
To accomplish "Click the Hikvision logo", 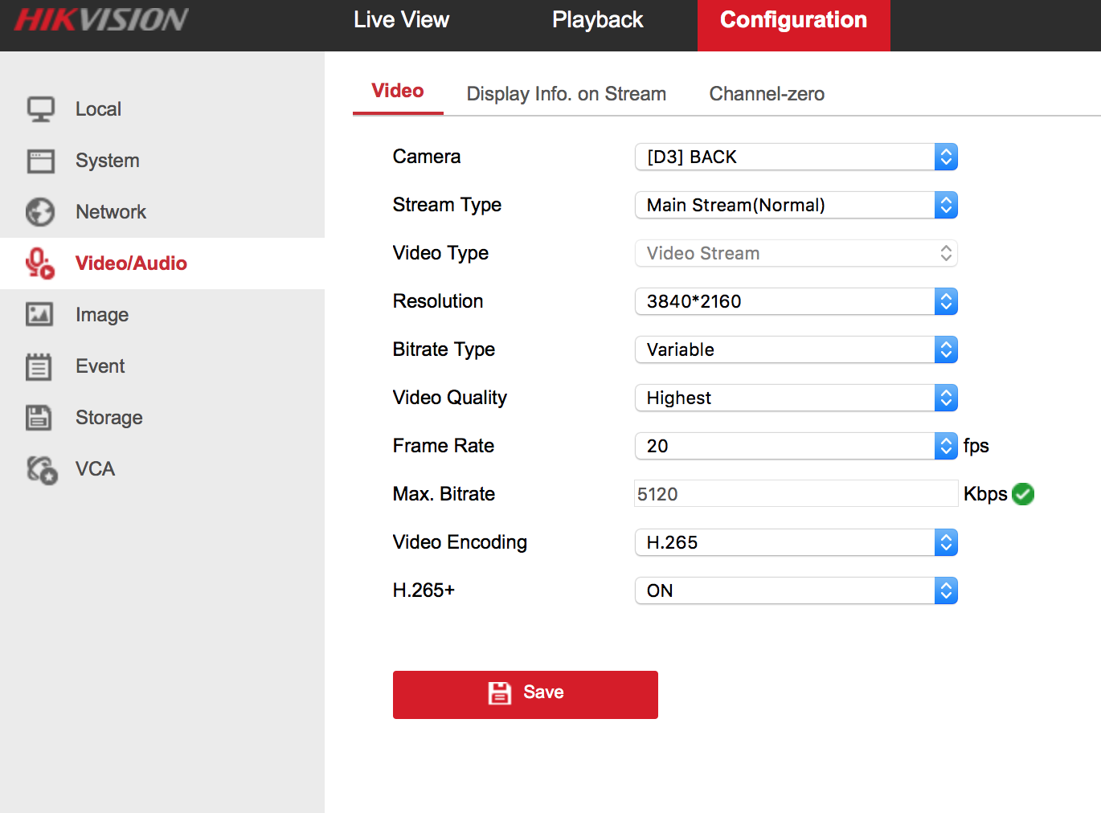I will (x=101, y=20).
